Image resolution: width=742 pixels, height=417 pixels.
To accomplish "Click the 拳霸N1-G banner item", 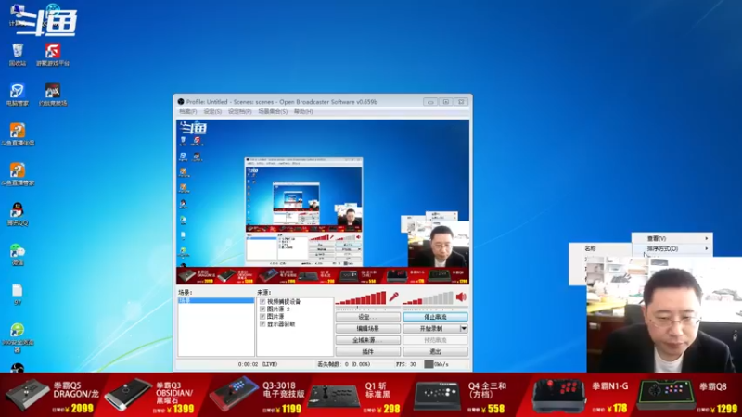I will pyautogui.click(x=582, y=396).
